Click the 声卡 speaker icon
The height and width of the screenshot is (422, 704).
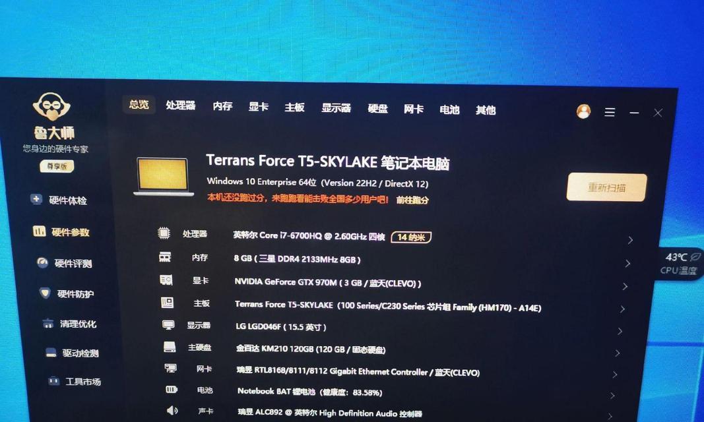(x=172, y=410)
